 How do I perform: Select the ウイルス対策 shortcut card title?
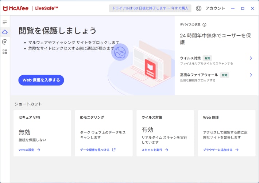tap(152, 118)
